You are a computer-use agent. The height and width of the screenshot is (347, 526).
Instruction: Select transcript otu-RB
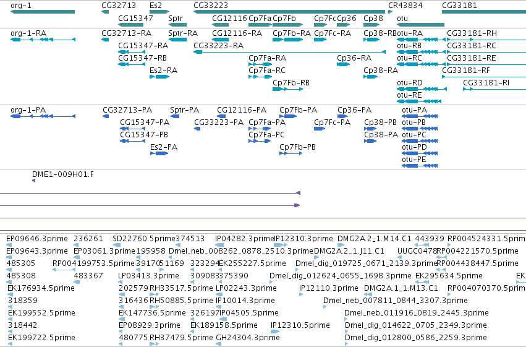point(422,52)
